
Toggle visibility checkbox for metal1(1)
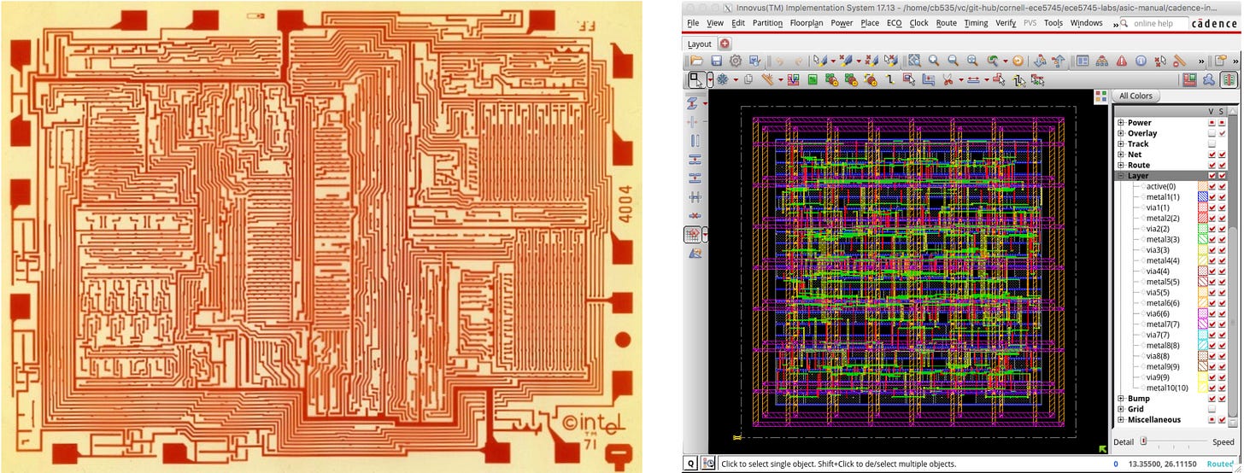pyautogui.click(x=1212, y=197)
